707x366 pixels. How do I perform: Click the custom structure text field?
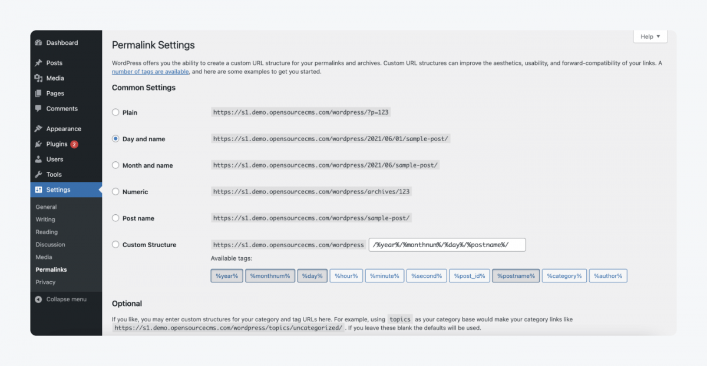tap(447, 245)
